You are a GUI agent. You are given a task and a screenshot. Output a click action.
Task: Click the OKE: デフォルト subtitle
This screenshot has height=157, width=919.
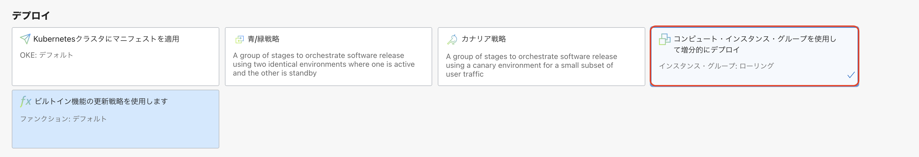pyautogui.click(x=46, y=55)
